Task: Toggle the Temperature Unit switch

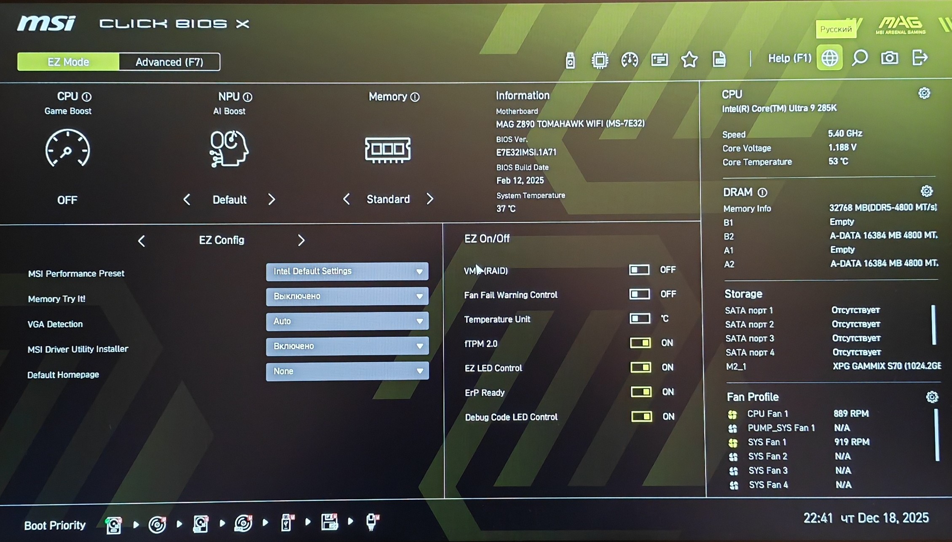Action: 640,318
